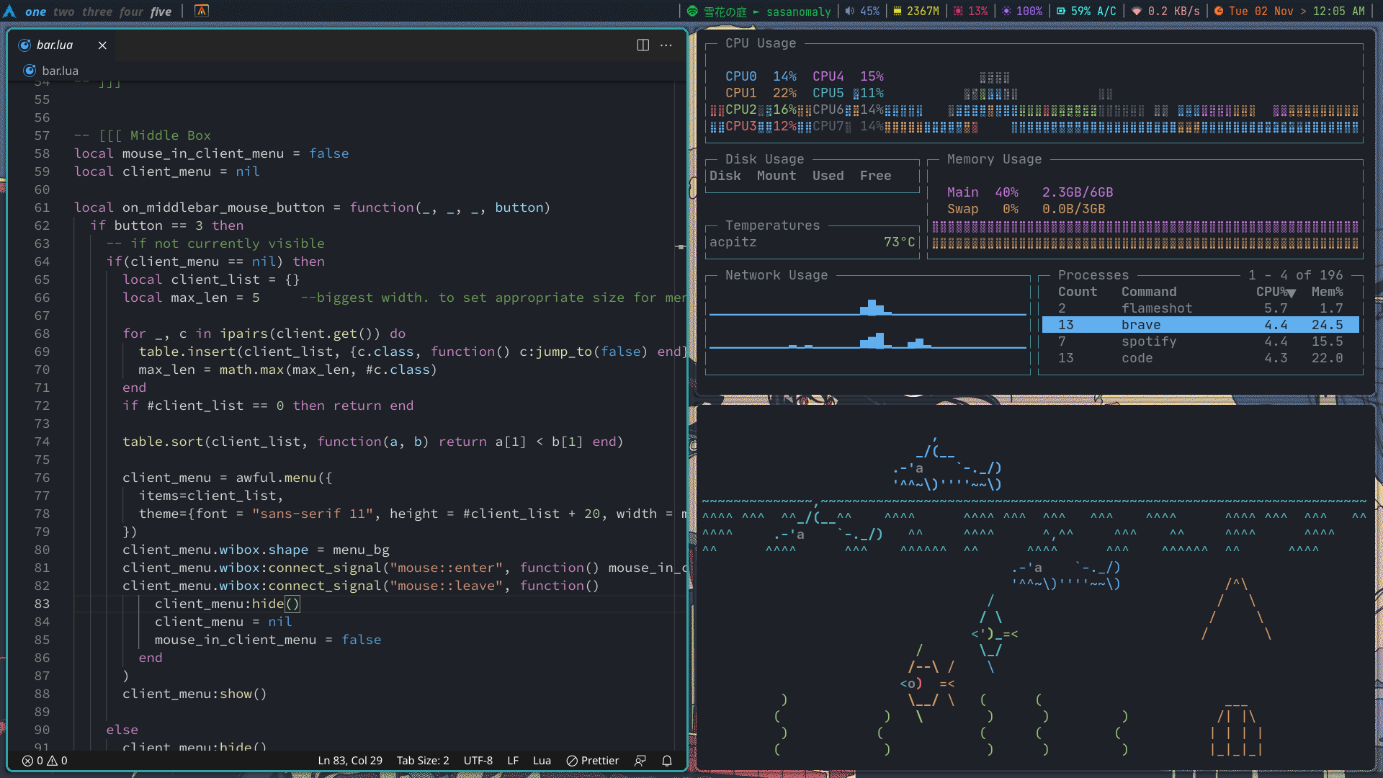
Task: Click the volume speaker icon showing 45%
Action: [x=850, y=12]
